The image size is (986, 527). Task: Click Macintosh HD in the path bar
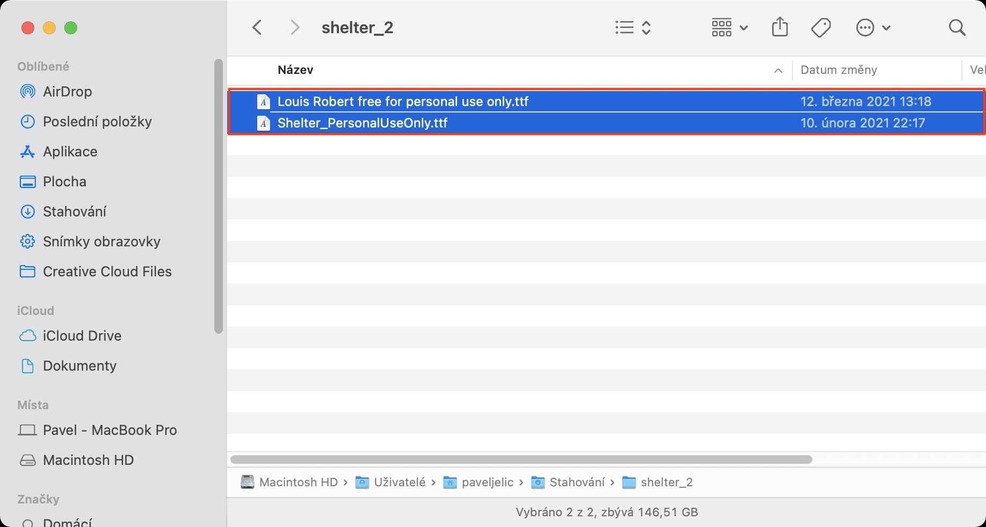[x=298, y=483]
